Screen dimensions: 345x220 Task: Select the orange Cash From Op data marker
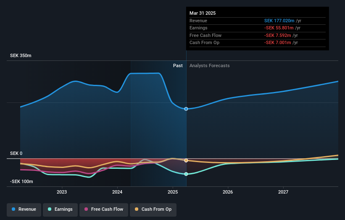coord(186,160)
